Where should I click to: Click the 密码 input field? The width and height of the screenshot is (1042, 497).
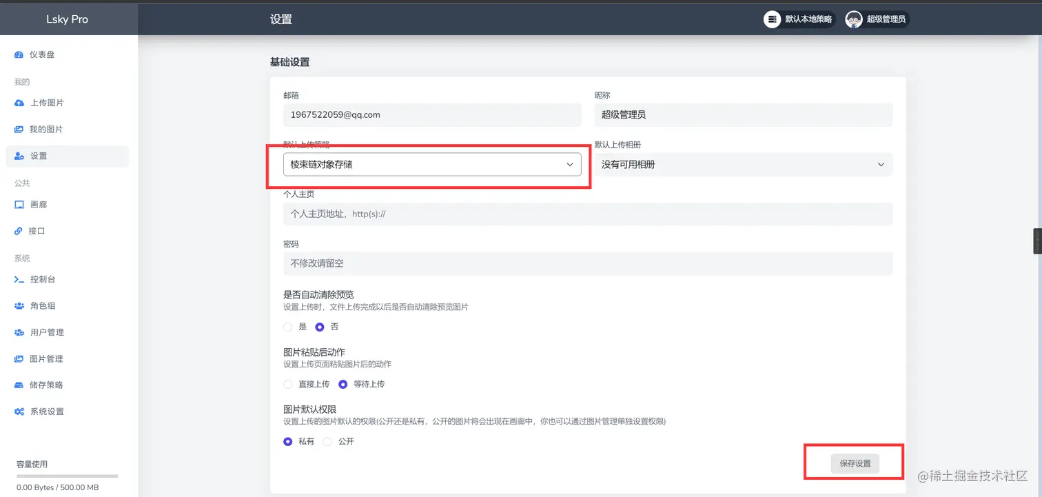pyautogui.click(x=588, y=263)
